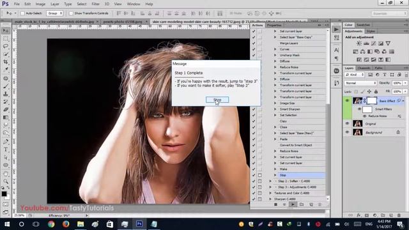Select Convert to Smart Object step

click(296, 145)
